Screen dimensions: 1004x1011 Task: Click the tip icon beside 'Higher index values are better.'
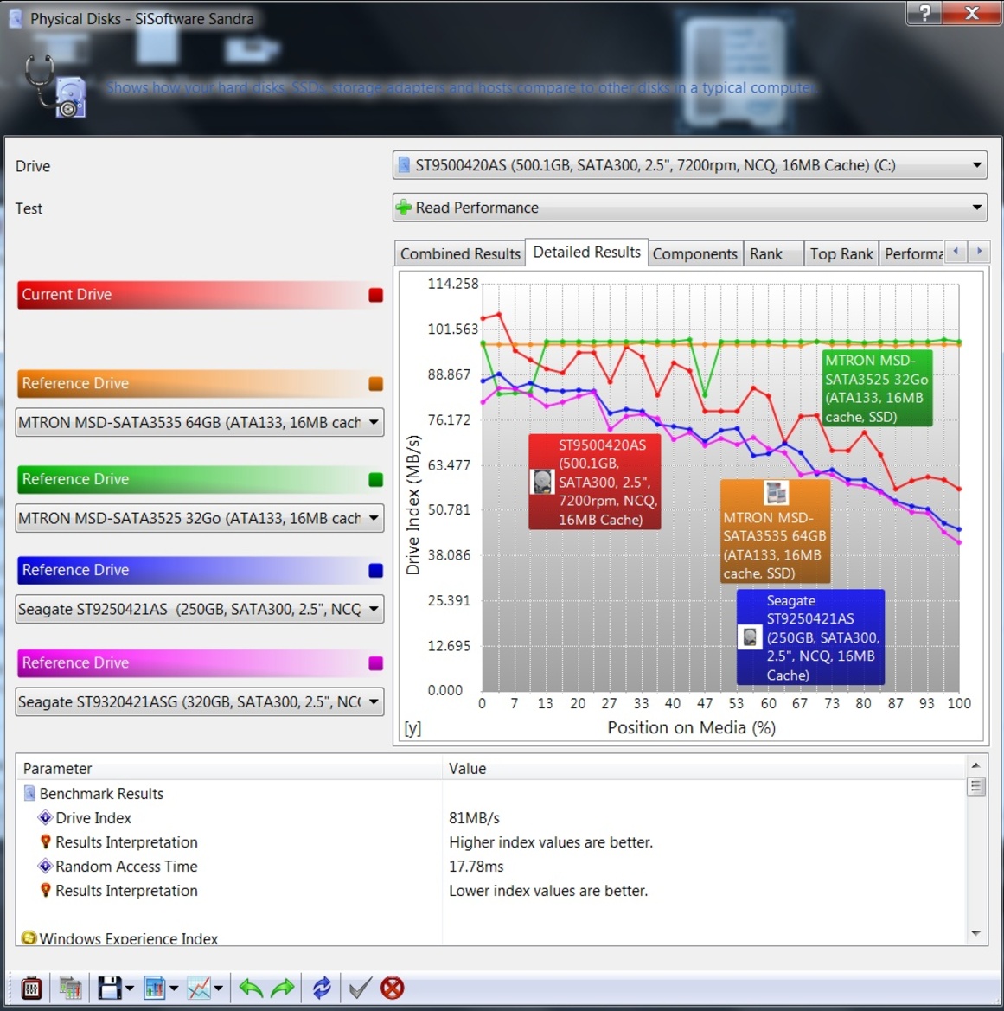(45, 841)
